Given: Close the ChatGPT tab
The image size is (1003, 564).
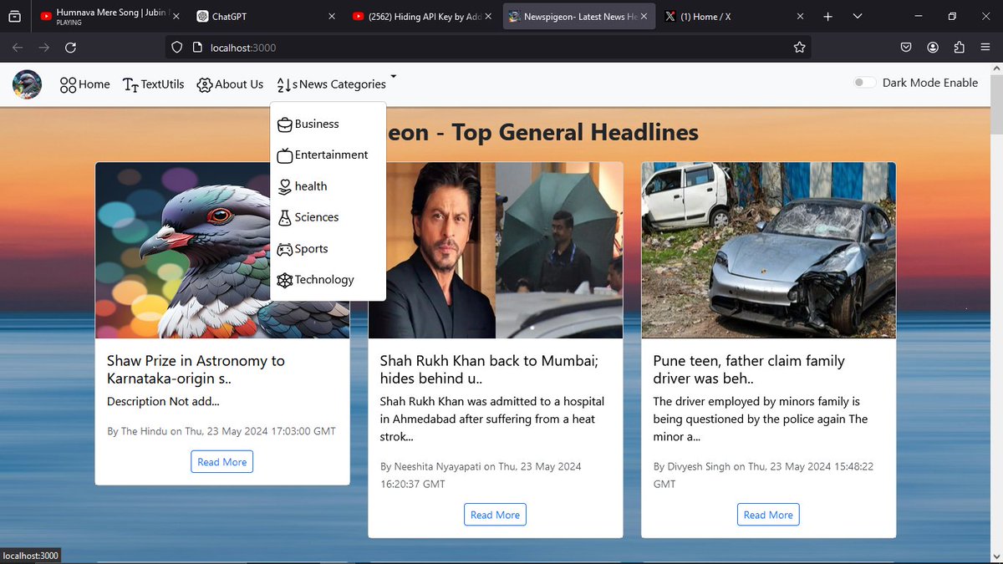Looking at the screenshot, I should pyautogui.click(x=332, y=17).
